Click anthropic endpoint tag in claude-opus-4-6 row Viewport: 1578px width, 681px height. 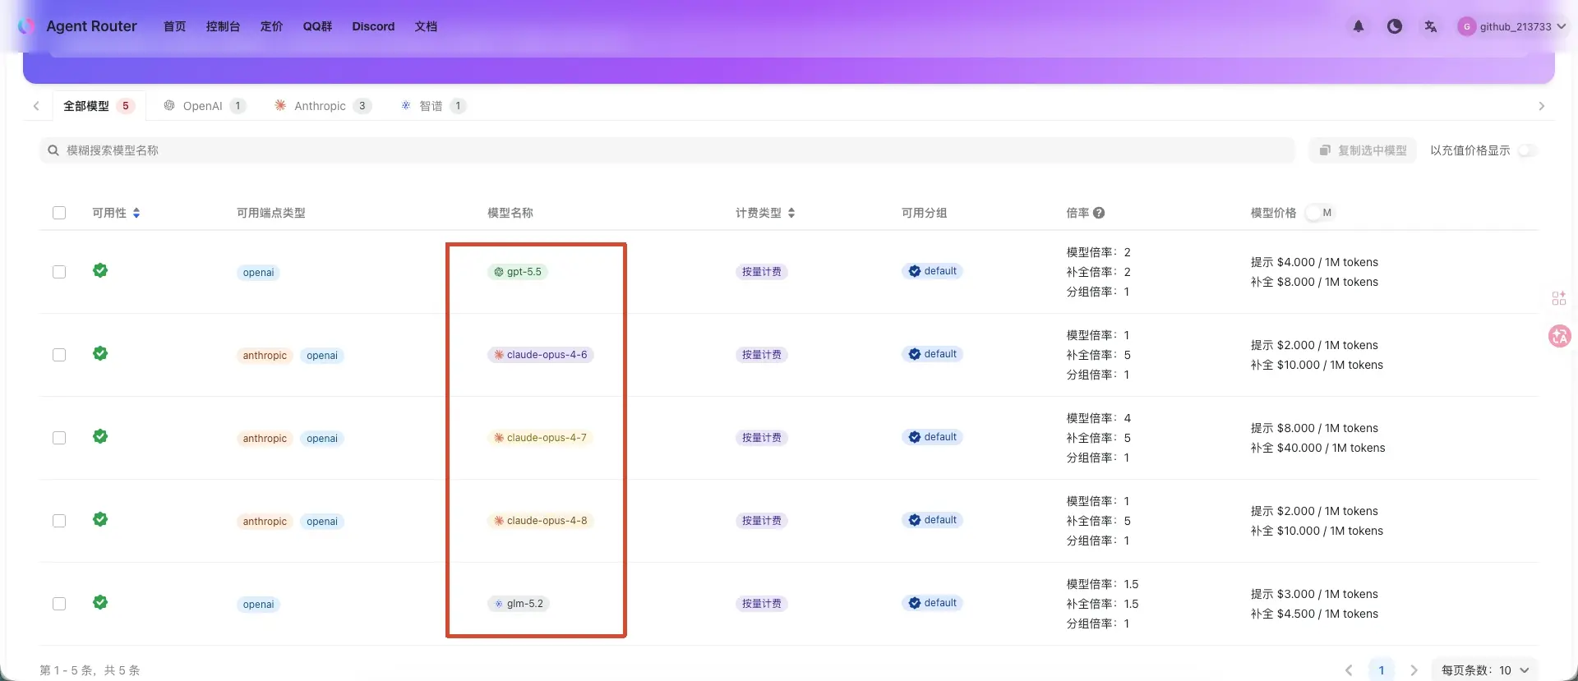[265, 356]
